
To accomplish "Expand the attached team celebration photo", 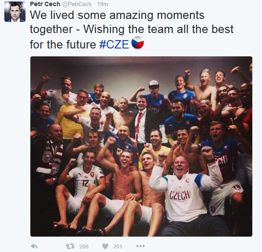I will pyautogui.click(x=141, y=147).
